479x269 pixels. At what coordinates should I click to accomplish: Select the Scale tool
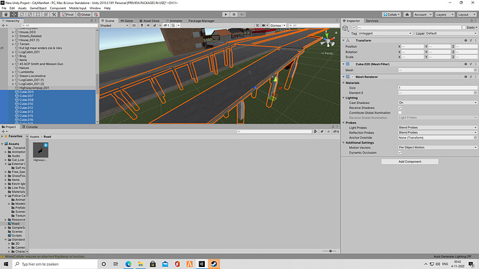pos(30,15)
